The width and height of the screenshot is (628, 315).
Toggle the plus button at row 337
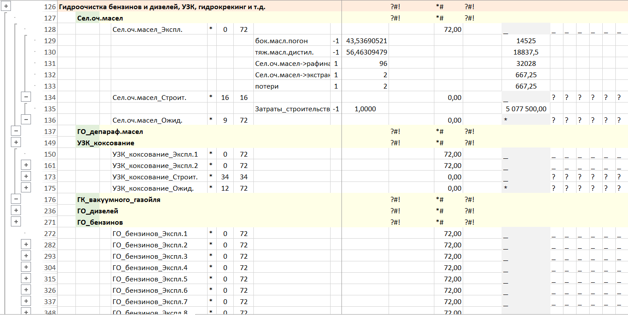pos(26,301)
